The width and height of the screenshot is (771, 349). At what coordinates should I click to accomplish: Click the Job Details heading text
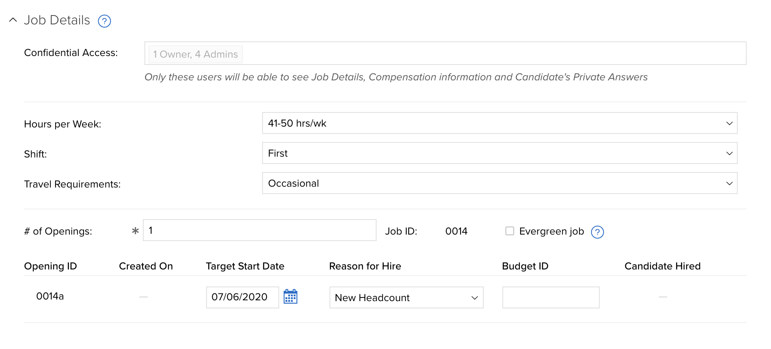tap(57, 20)
